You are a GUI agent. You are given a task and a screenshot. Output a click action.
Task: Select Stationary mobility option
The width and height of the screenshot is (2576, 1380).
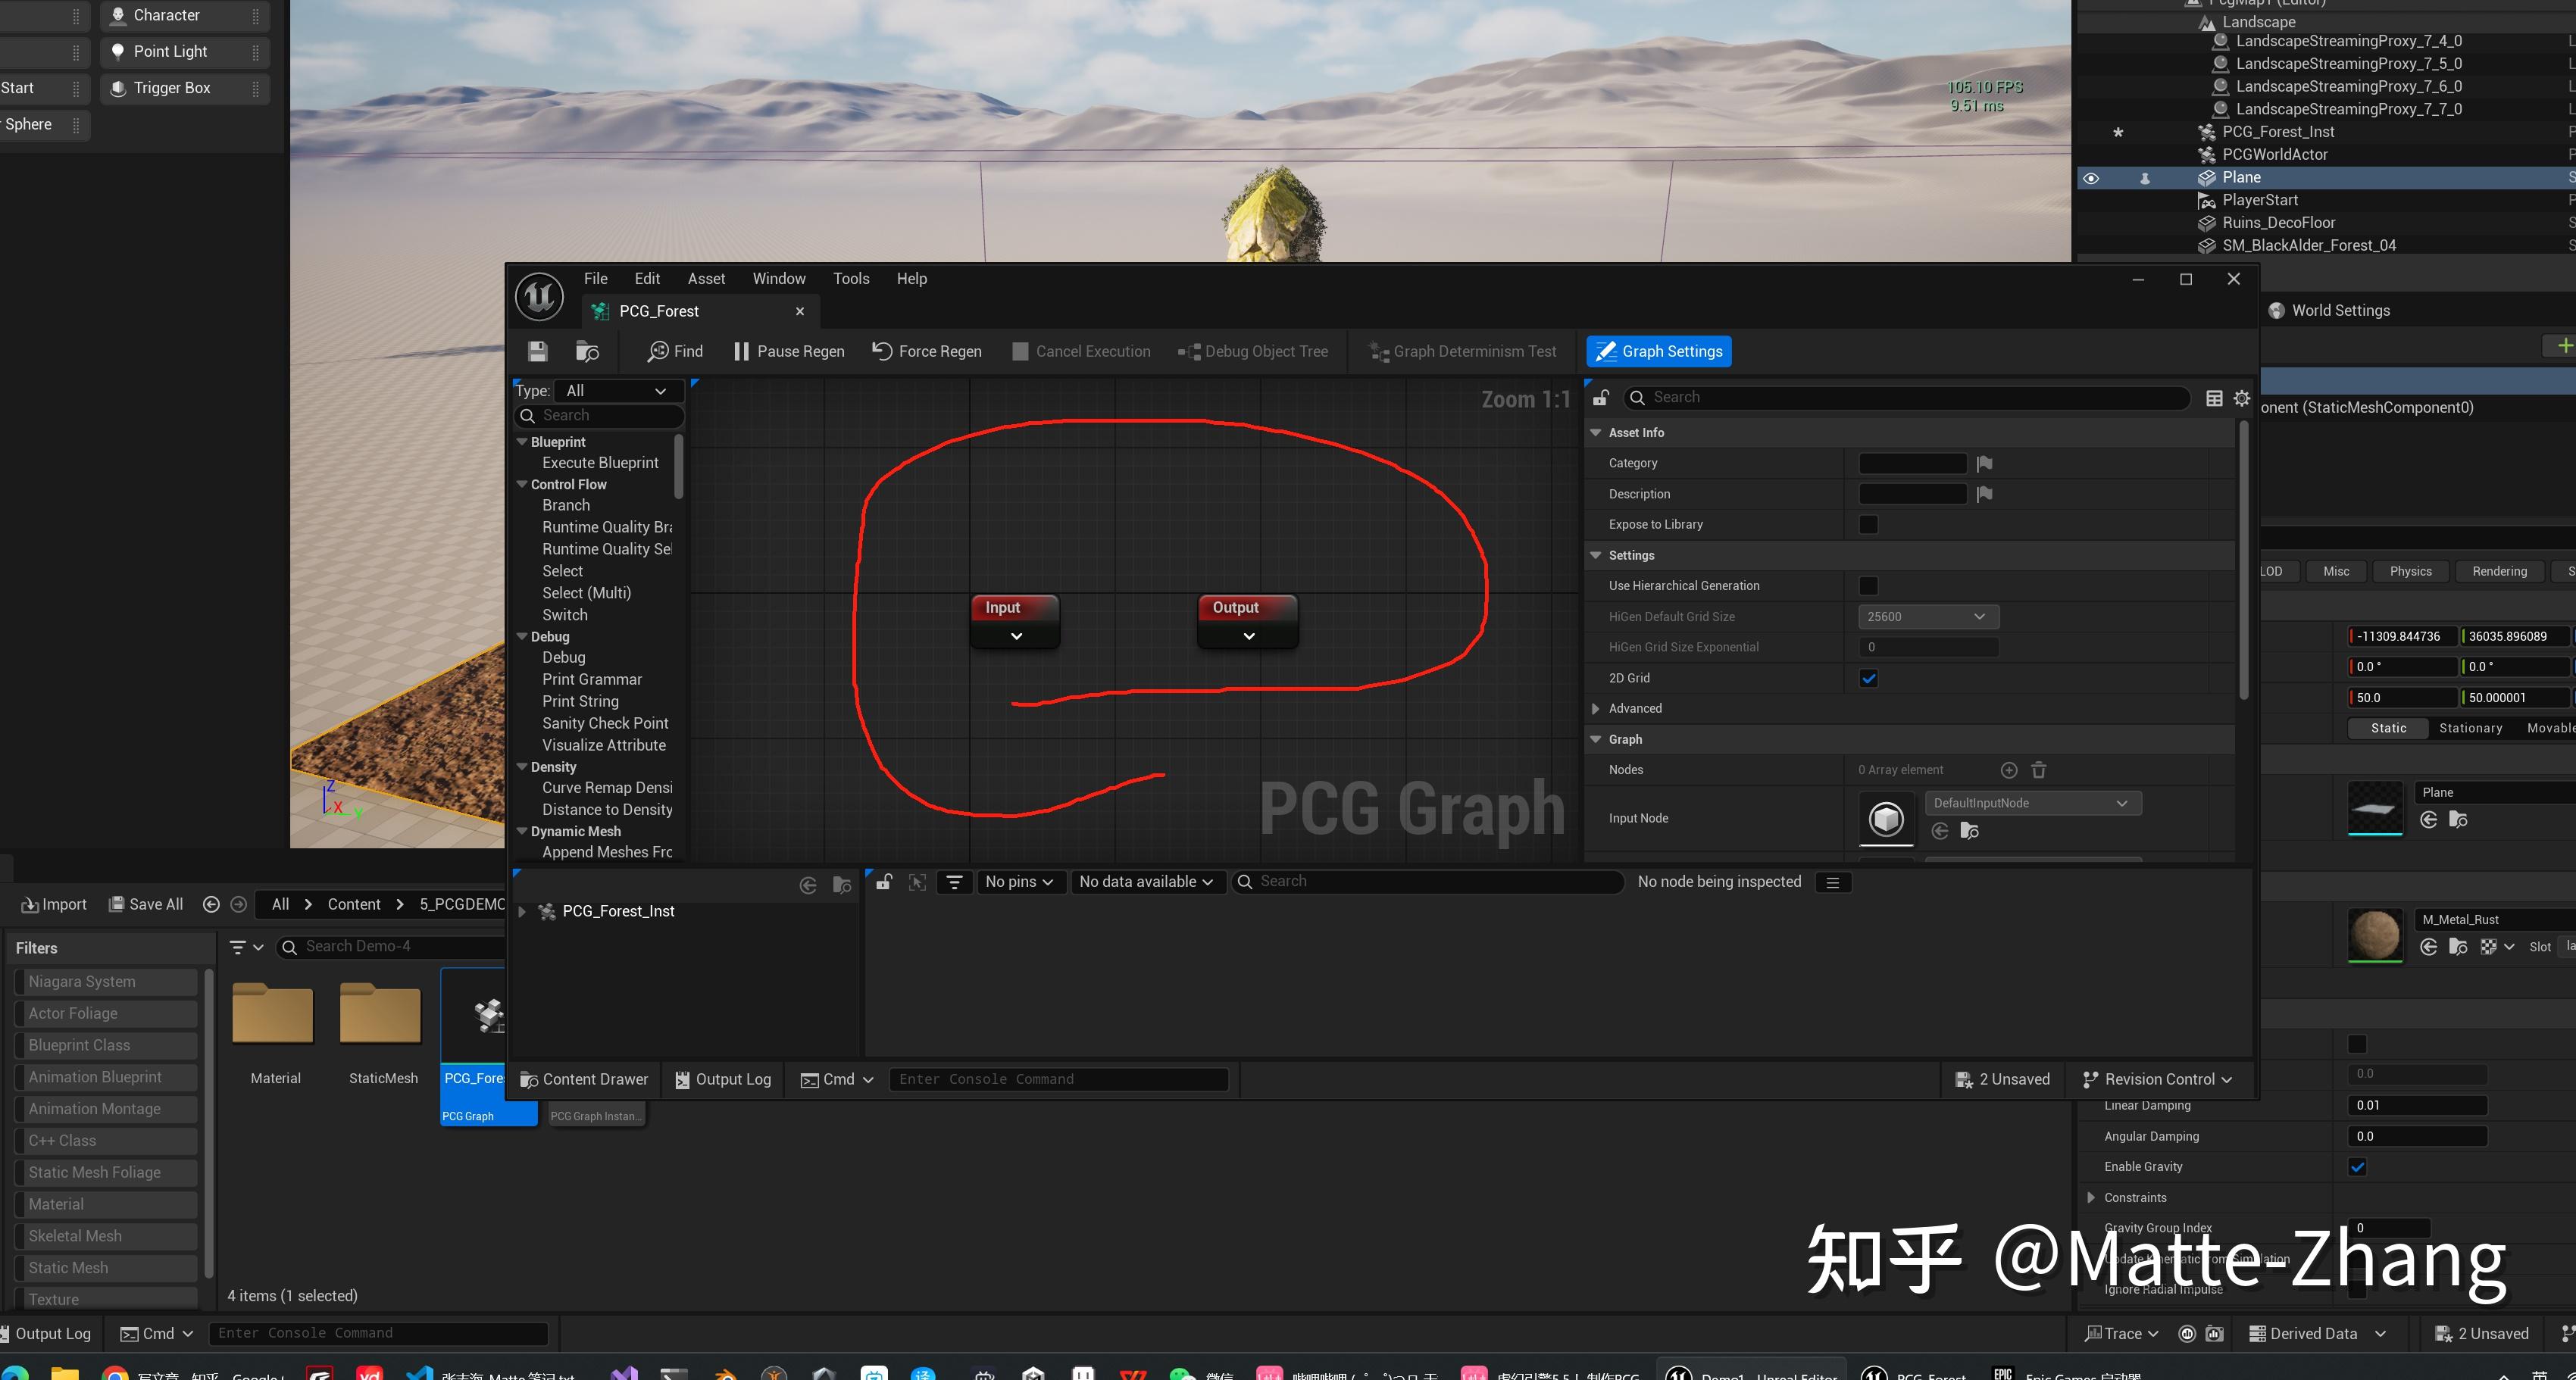coord(2470,728)
